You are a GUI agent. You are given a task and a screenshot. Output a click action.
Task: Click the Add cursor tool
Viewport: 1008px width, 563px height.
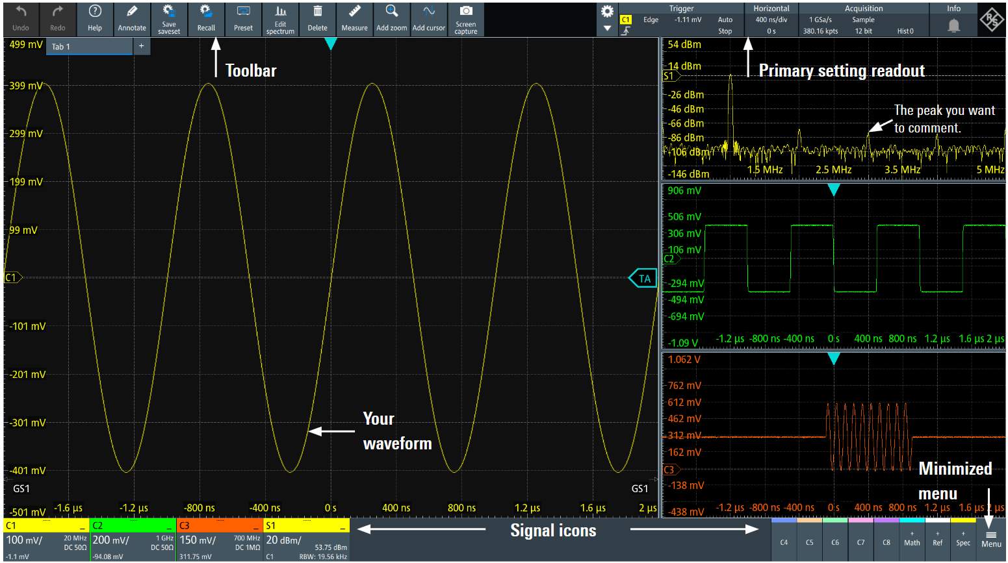[429, 19]
